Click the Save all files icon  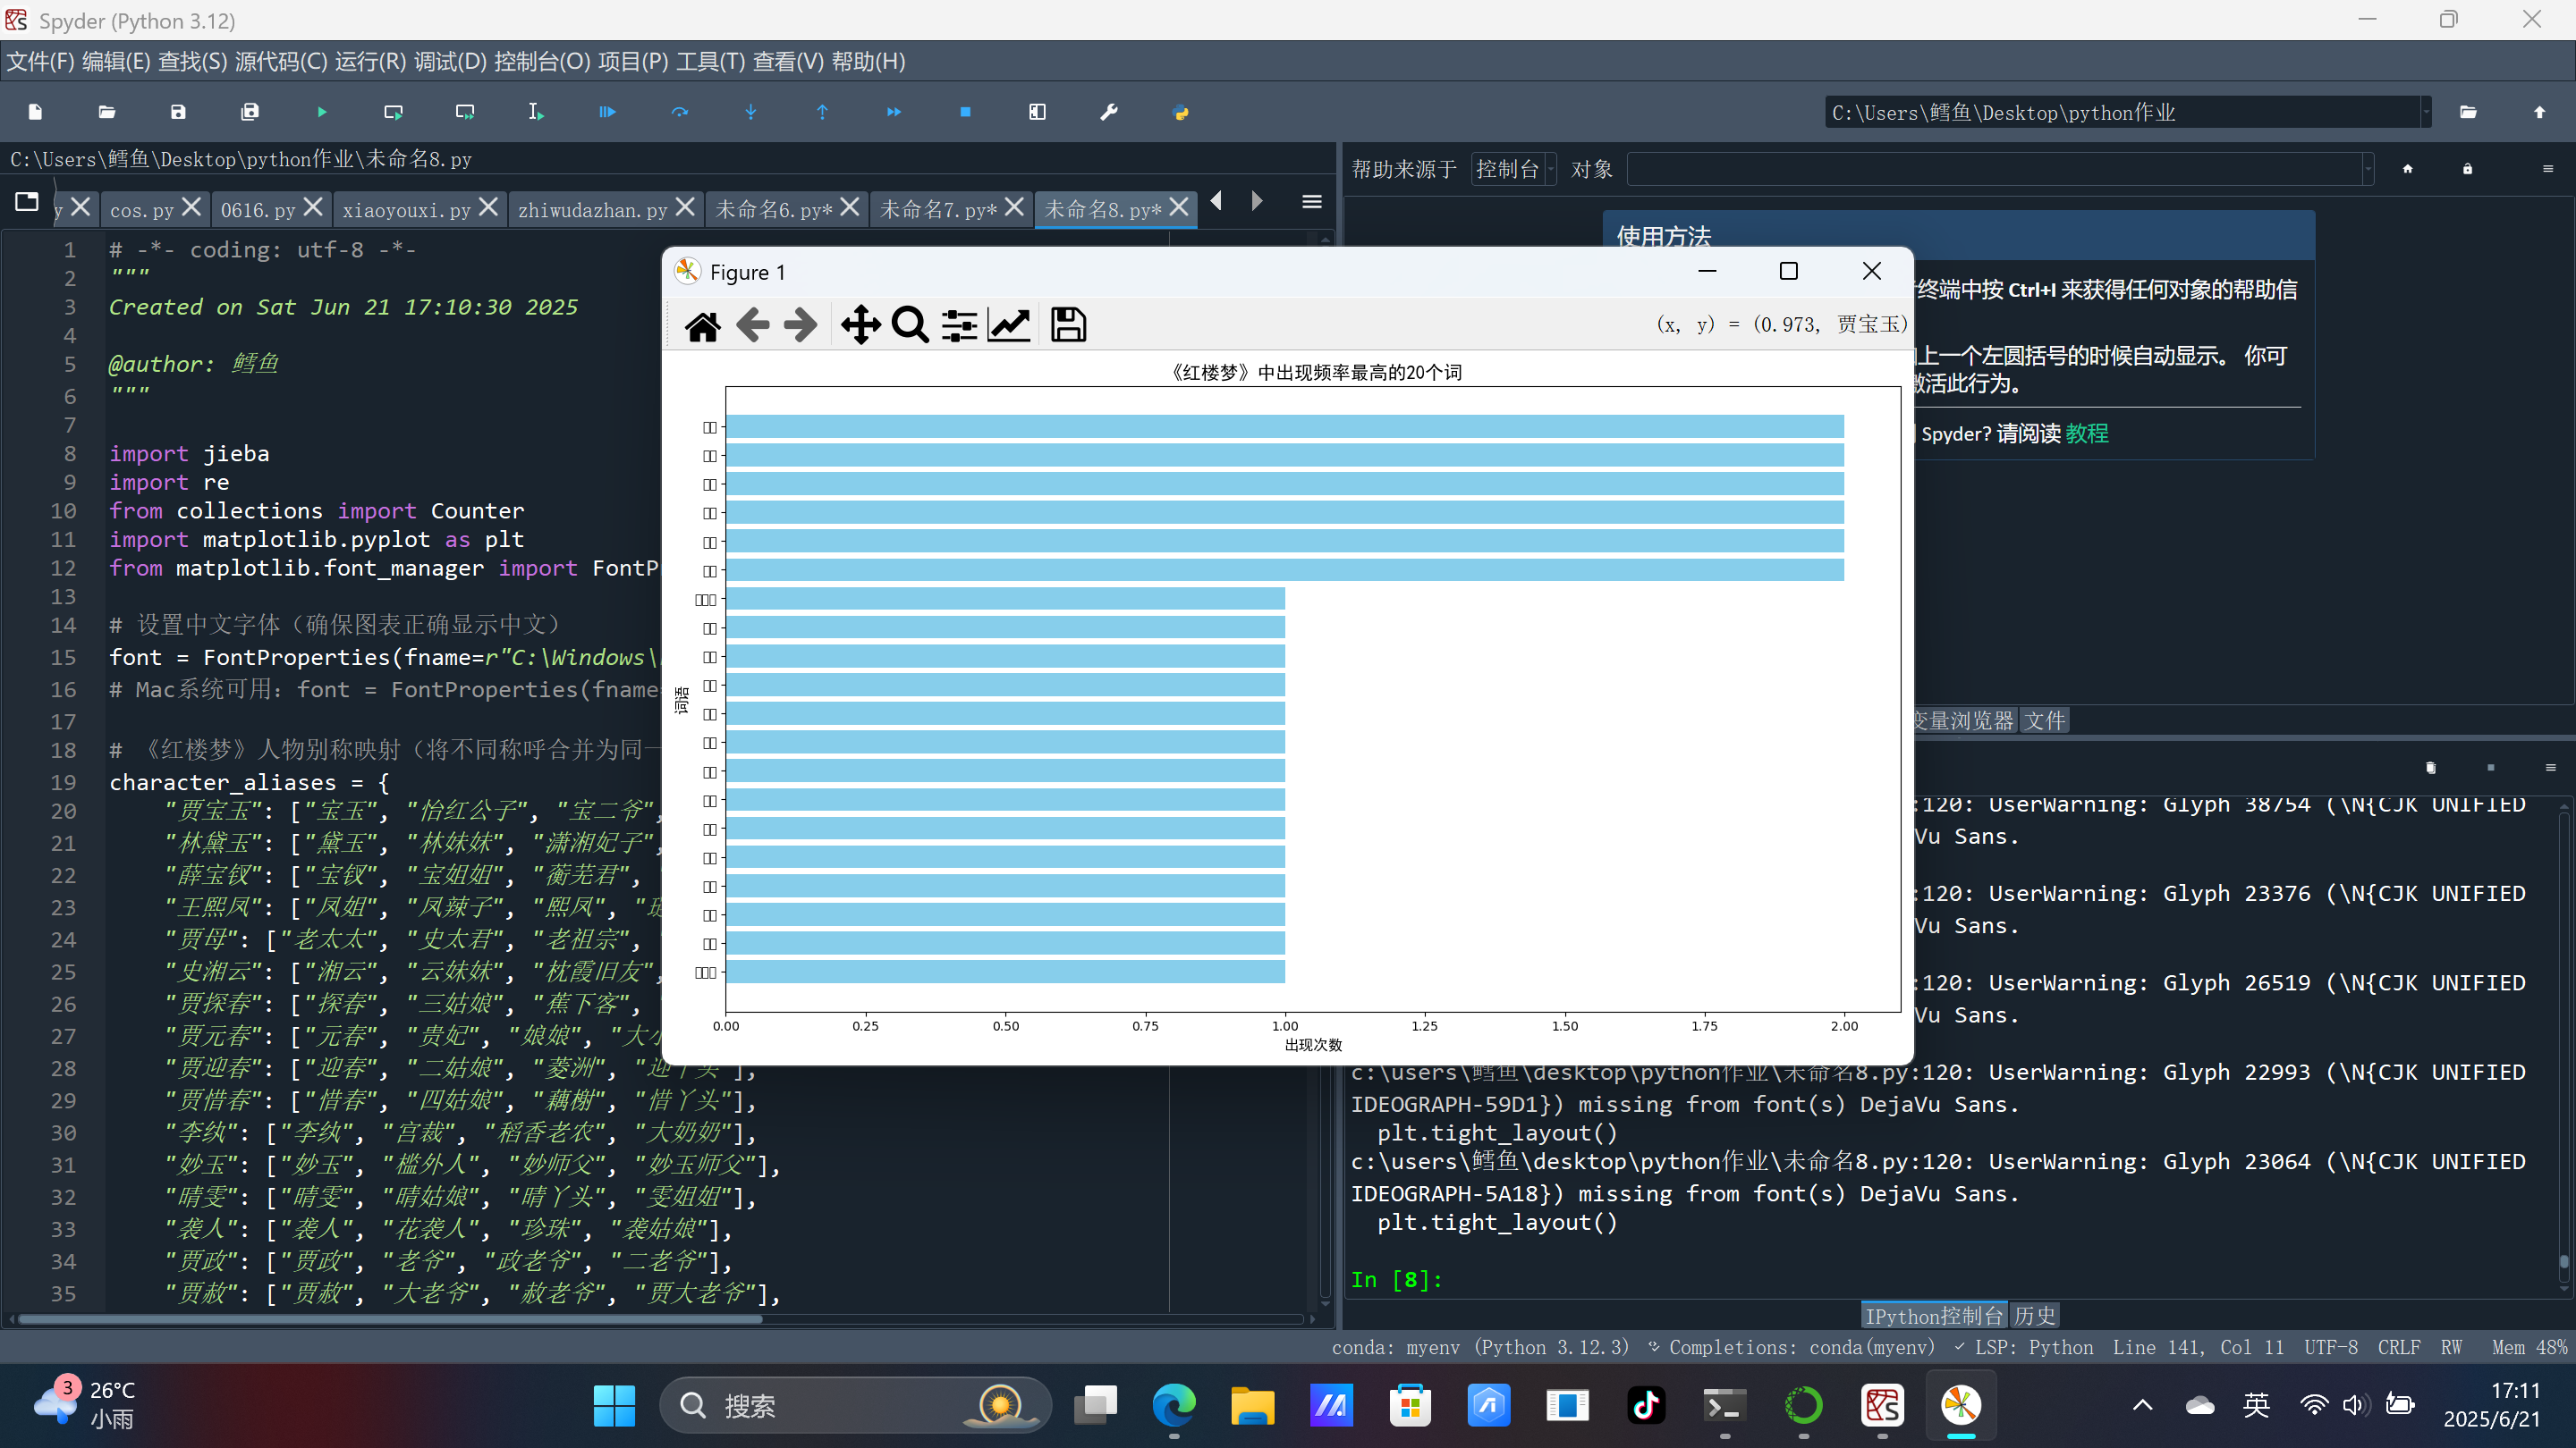[x=250, y=112]
